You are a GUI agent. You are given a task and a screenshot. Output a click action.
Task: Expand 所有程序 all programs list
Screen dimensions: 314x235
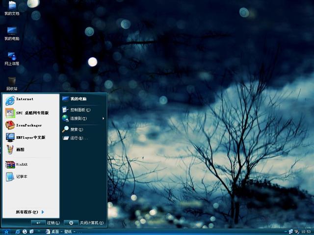click(30, 212)
